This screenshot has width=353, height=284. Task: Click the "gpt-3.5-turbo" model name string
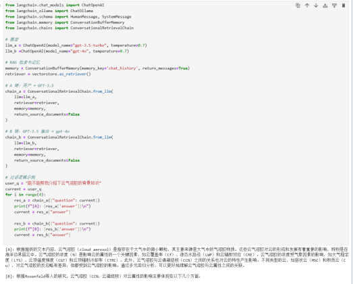click(89, 45)
